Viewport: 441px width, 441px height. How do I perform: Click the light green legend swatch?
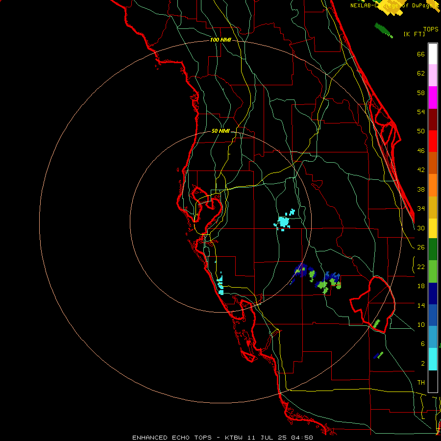tap(433, 271)
